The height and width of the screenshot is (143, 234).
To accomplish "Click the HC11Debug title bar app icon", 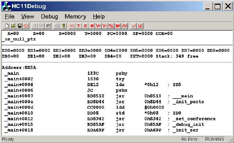I will coord(6,6).
